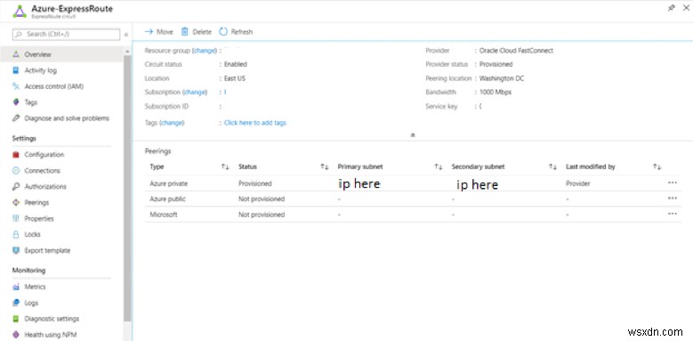Click the Diagnostic settings icon
Image resolution: width=693 pixels, height=341 pixels.
[16, 319]
